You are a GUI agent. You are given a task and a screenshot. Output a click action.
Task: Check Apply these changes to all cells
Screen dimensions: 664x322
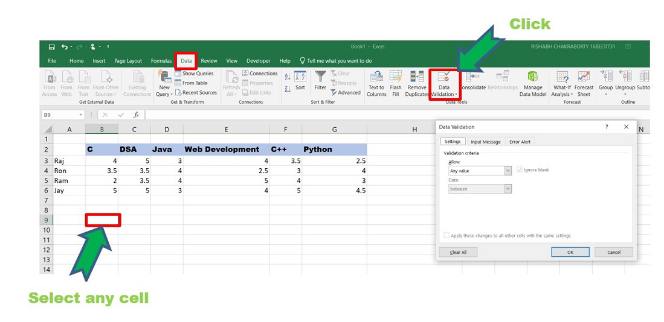coord(446,236)
